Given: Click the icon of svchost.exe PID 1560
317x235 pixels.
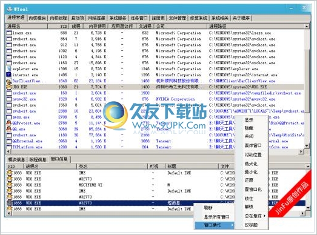Looking at the screenshot, I should 9,105.
